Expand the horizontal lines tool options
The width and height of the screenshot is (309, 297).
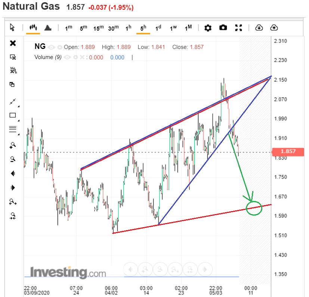tap(19, 134)
